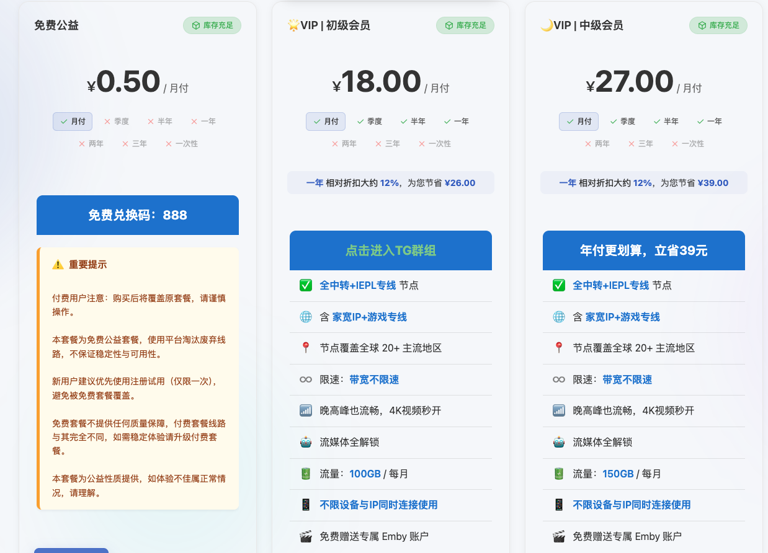768x553 pixels.
Task: Click the green checkmark emoji beside 全中转+IEPL专线 in 初级会员
Action: click(x=305, y=285)
